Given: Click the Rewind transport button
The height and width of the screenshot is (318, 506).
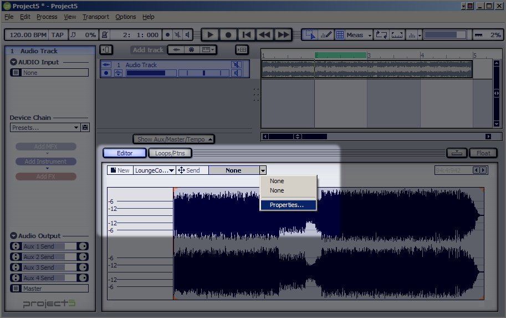Looking at the screenshot, I should tap(264, 34).
